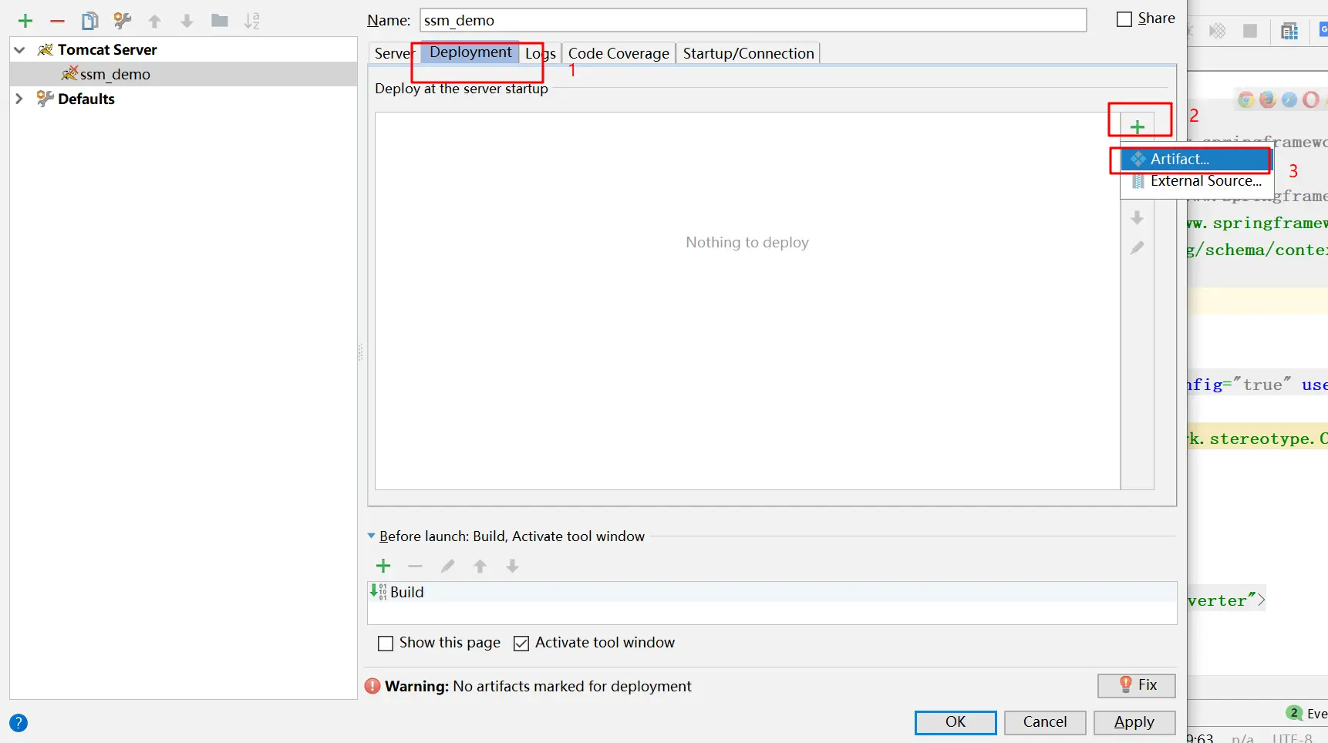Open Project Structure icon in IDE toolbar
The width and height of the screenshot is (1328, 743).
pos(1289,31)
